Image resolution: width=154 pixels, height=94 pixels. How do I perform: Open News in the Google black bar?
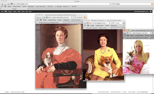tap(23, 11)
